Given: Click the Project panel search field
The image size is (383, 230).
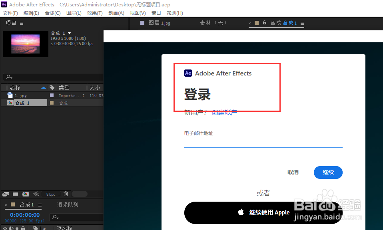Looking at the screenshot, I should (x=53, y=77).
